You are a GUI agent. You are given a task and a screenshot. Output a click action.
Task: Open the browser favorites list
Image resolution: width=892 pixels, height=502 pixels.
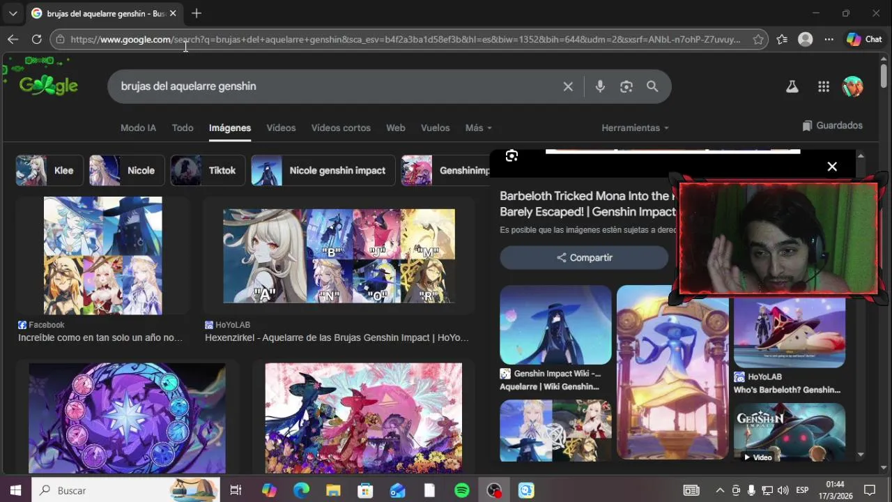(x=782, y=40)
